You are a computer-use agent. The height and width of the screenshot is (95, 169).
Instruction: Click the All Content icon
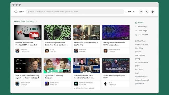136,35
